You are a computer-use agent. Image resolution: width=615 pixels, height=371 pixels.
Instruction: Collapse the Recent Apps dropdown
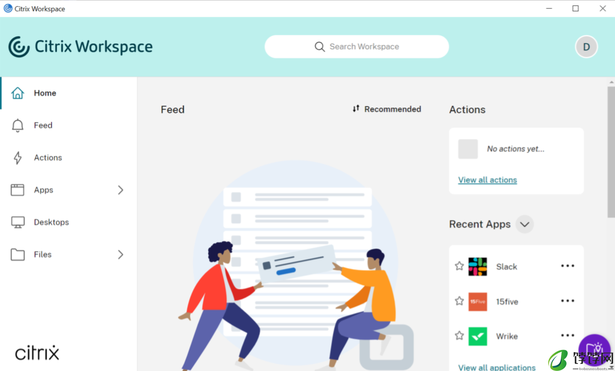coord(524,224)
